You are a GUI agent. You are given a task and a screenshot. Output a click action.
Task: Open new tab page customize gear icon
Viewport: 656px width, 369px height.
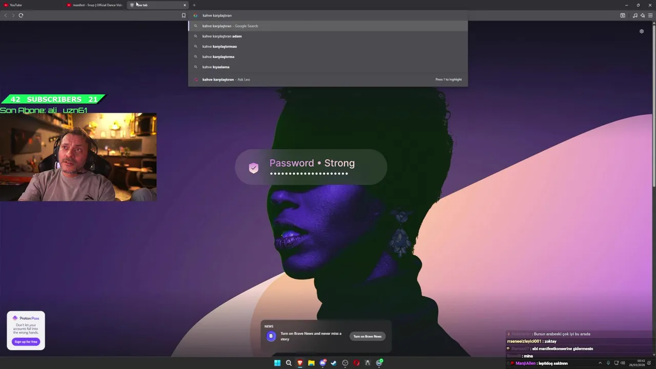click(x=641, y=31)
